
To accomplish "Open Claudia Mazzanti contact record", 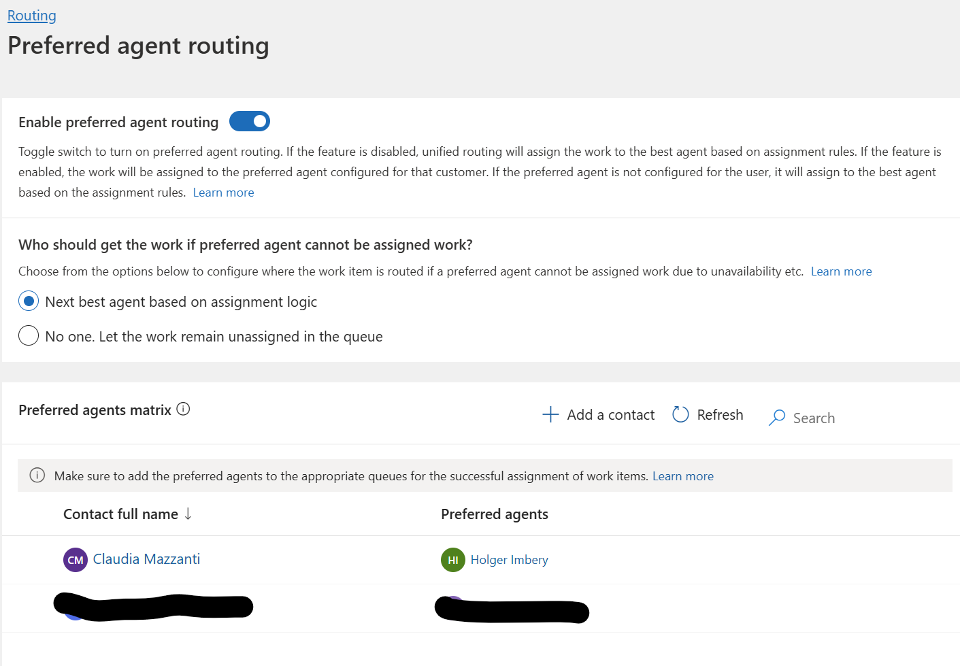I will coord(146,559).
